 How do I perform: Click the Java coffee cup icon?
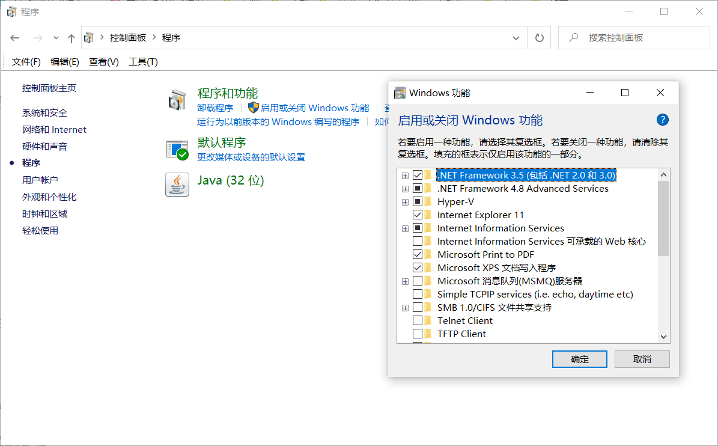pos(177,185)
